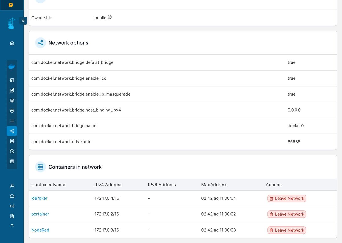Open Images list icon in sidebar
342x243 pixels.
(x=12, y=121)
